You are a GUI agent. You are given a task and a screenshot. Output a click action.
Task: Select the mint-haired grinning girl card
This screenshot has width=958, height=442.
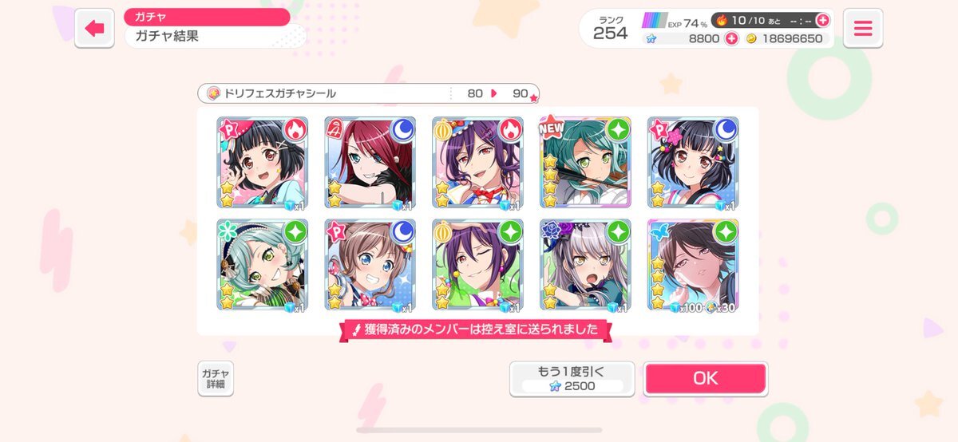tap(263, 266)
